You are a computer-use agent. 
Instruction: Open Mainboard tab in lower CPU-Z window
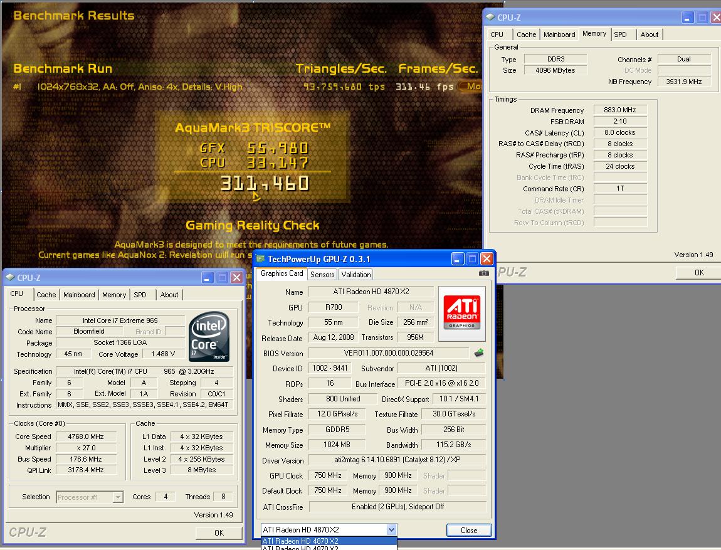[79, 295]
